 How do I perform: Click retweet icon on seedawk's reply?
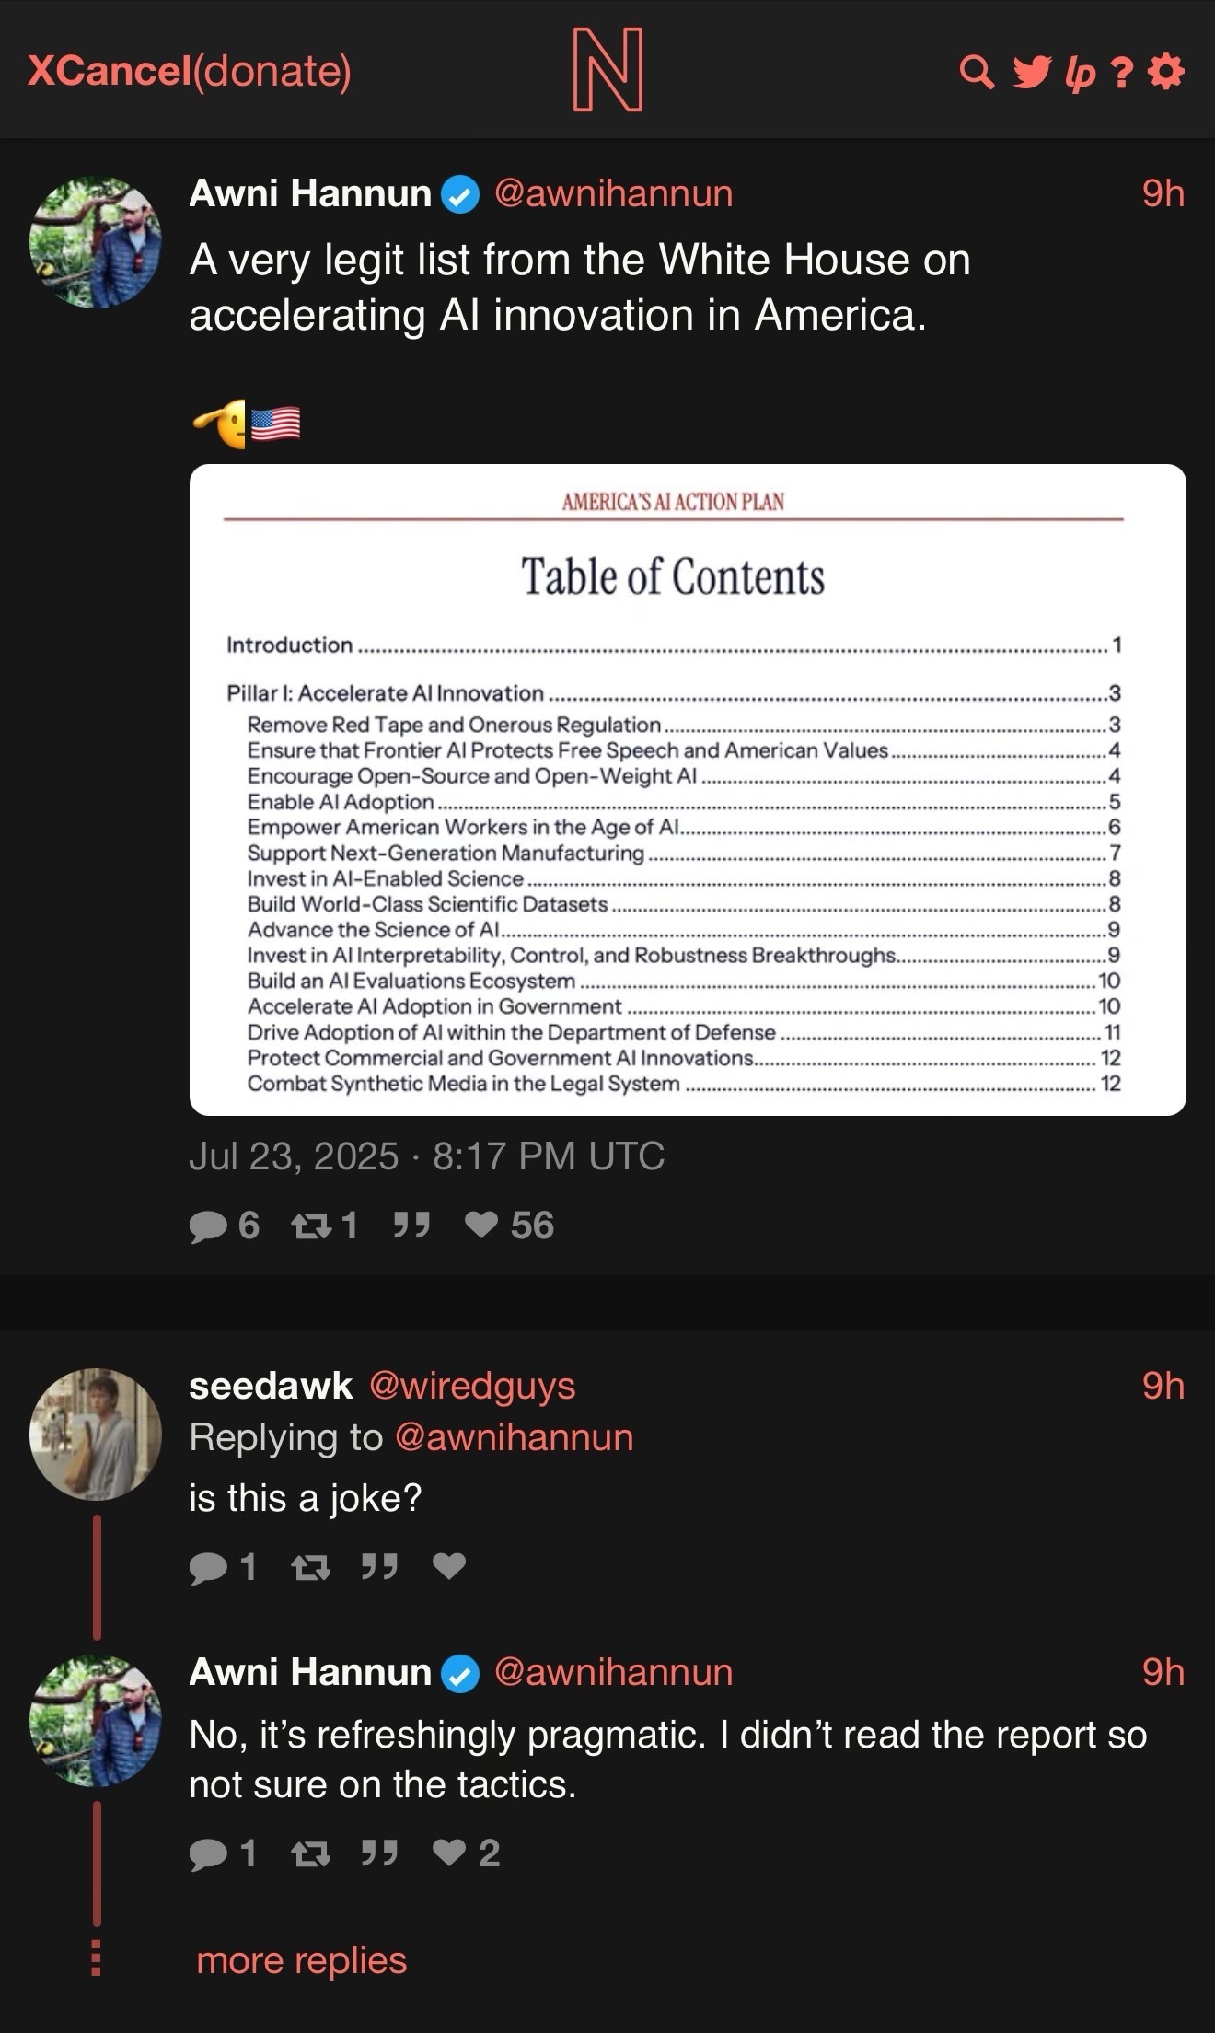tap(310, 1567)
